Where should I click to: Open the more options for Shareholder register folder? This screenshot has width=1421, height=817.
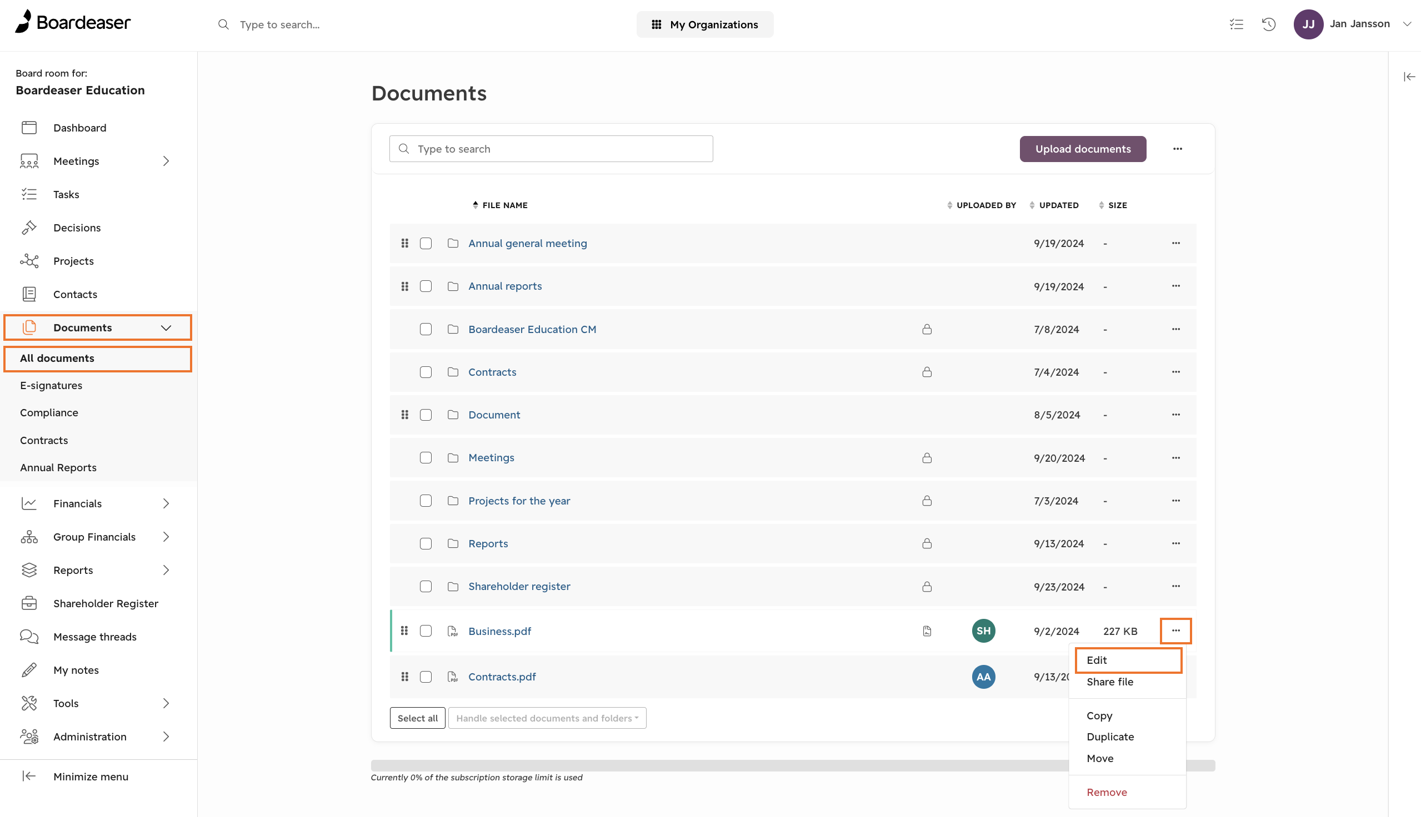tap(1175, 586)
